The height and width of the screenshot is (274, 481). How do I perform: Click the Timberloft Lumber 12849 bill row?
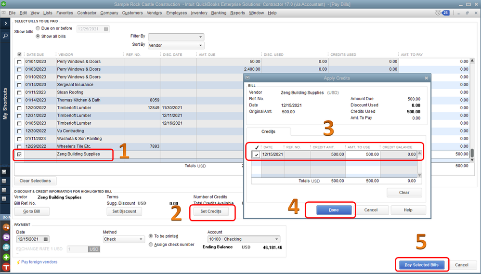point(242,108)
